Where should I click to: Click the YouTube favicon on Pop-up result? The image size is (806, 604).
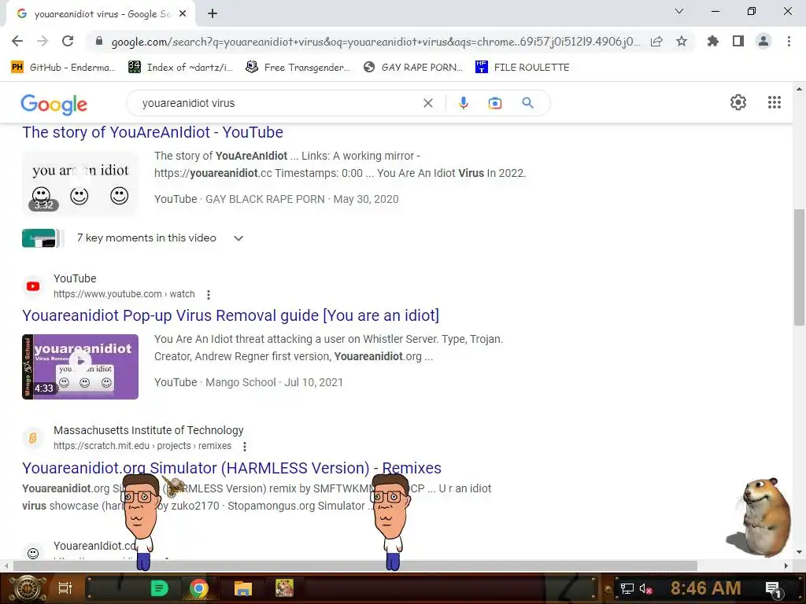(33, 286)
